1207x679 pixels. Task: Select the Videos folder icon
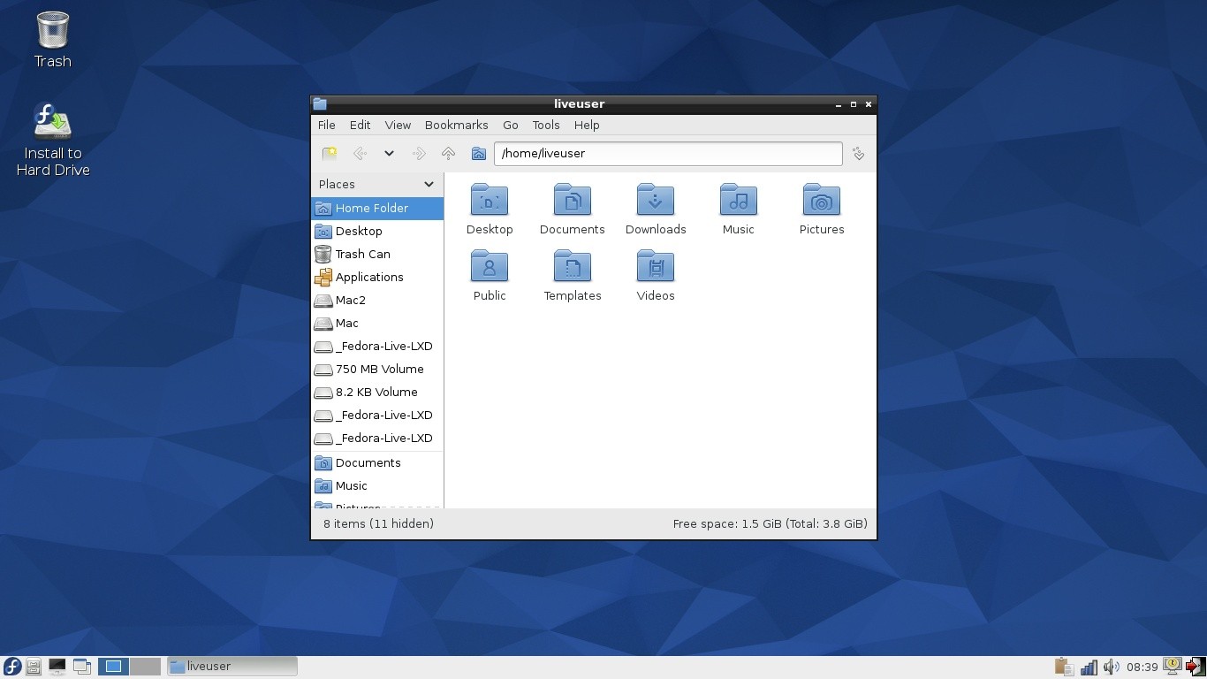pos(655,268)
